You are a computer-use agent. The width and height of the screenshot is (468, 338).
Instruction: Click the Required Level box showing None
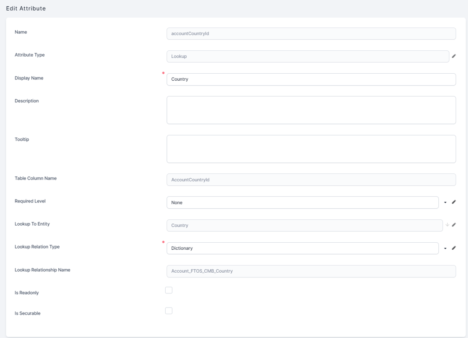302,203
